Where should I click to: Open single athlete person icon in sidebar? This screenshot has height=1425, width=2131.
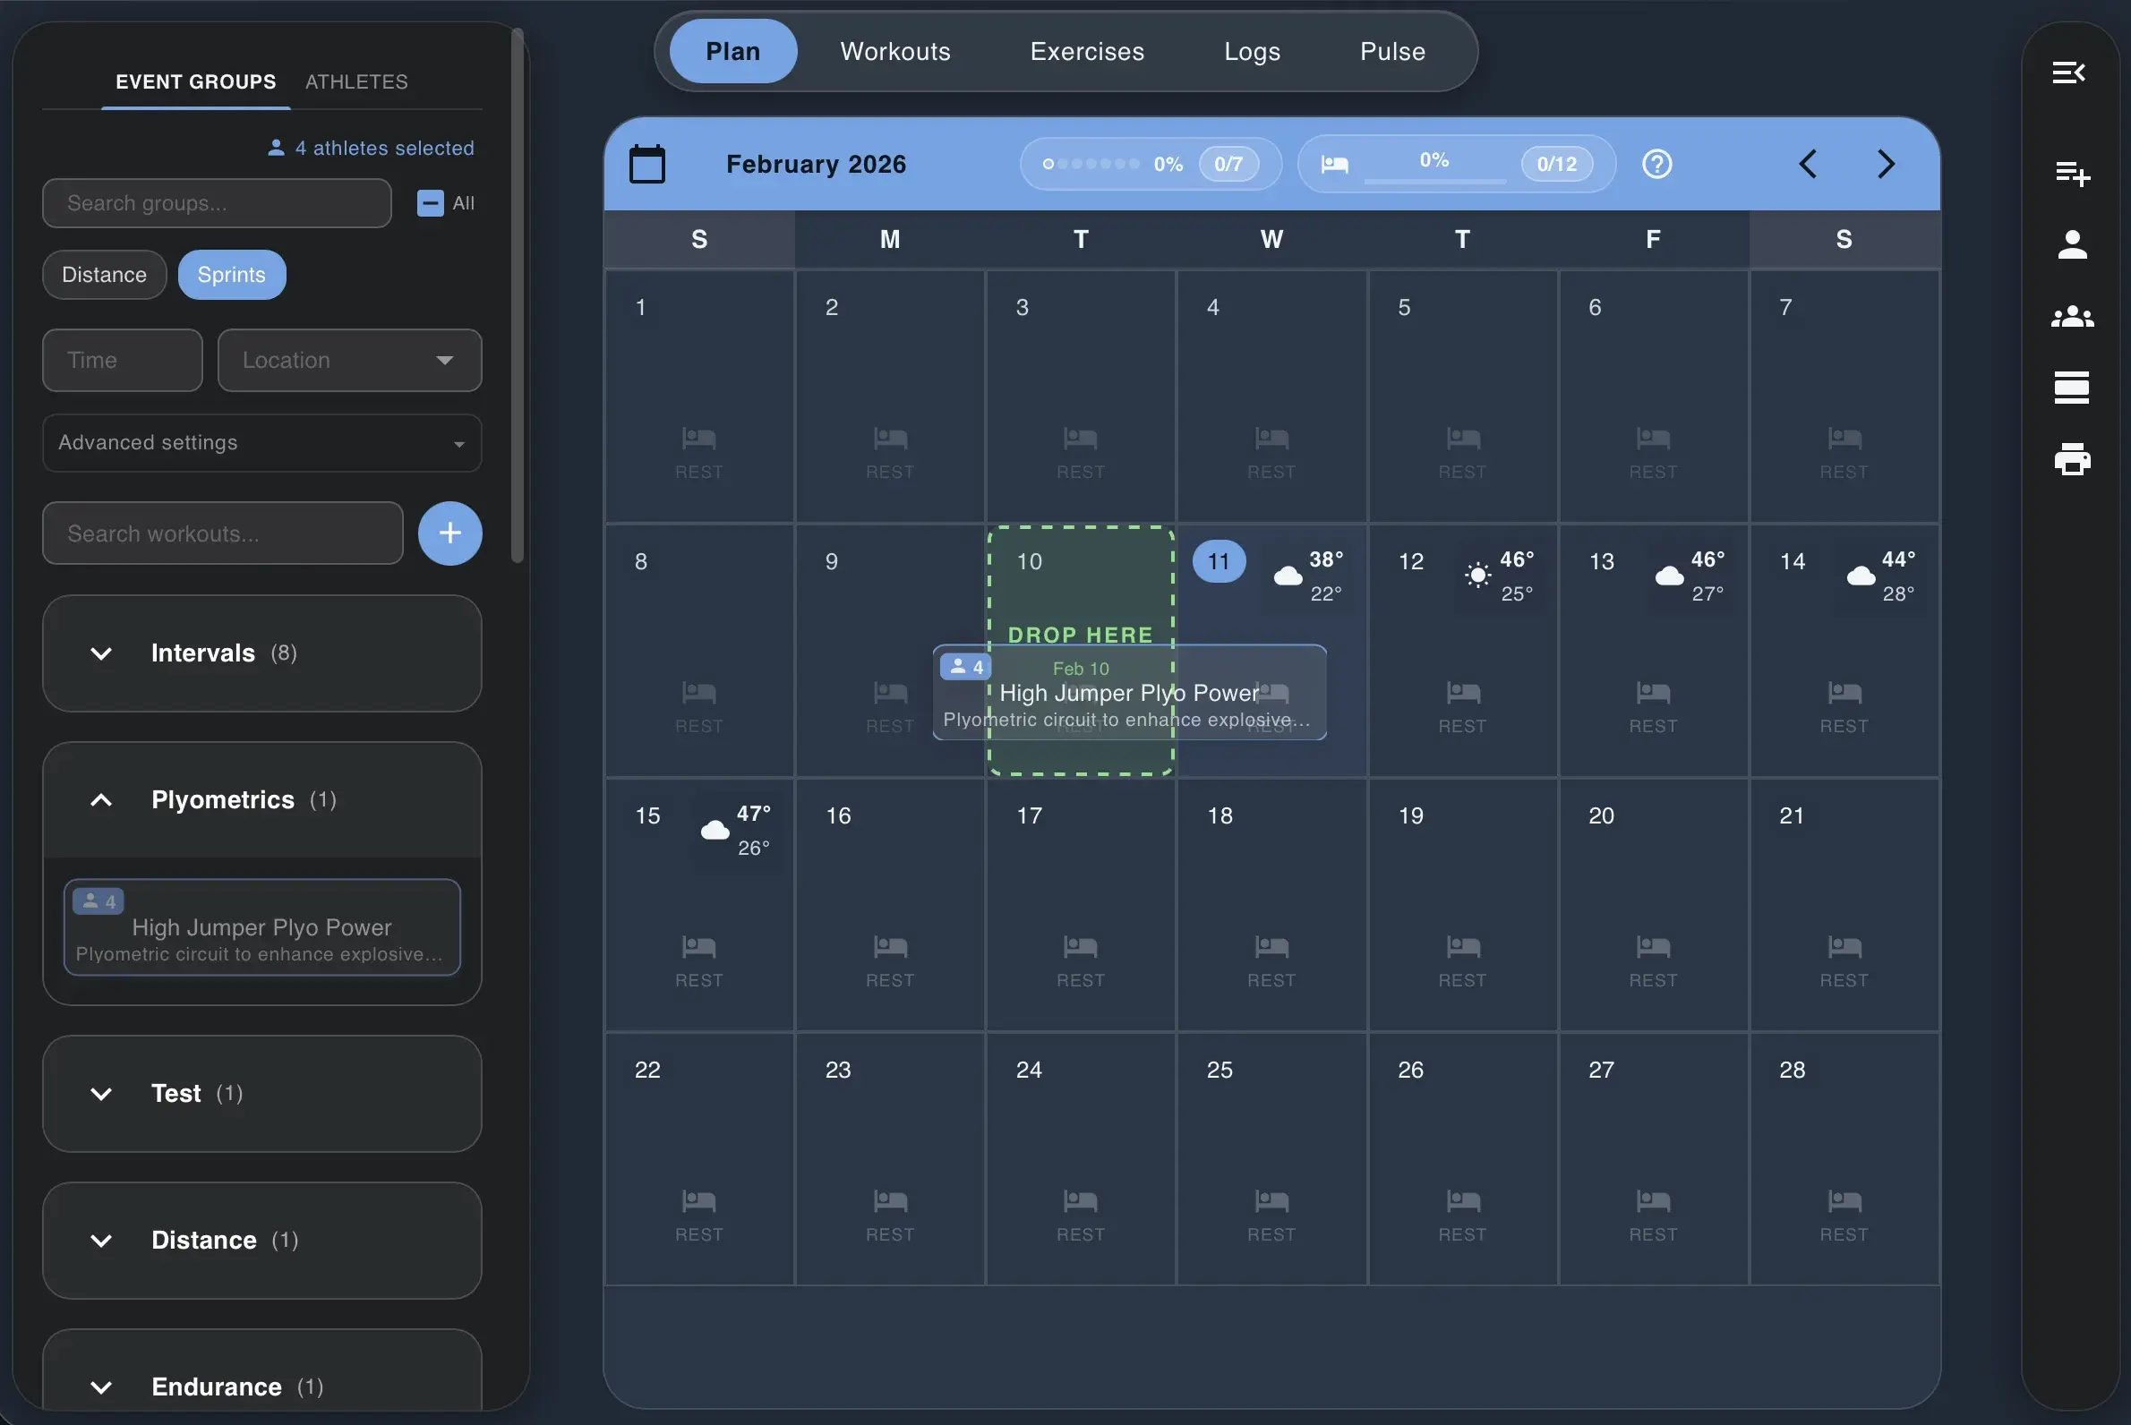2072,243
